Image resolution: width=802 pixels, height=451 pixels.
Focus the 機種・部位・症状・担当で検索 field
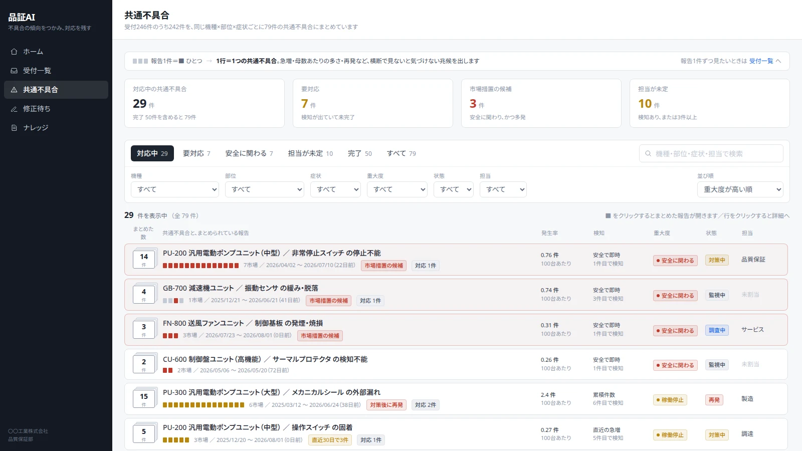point(711,153)
